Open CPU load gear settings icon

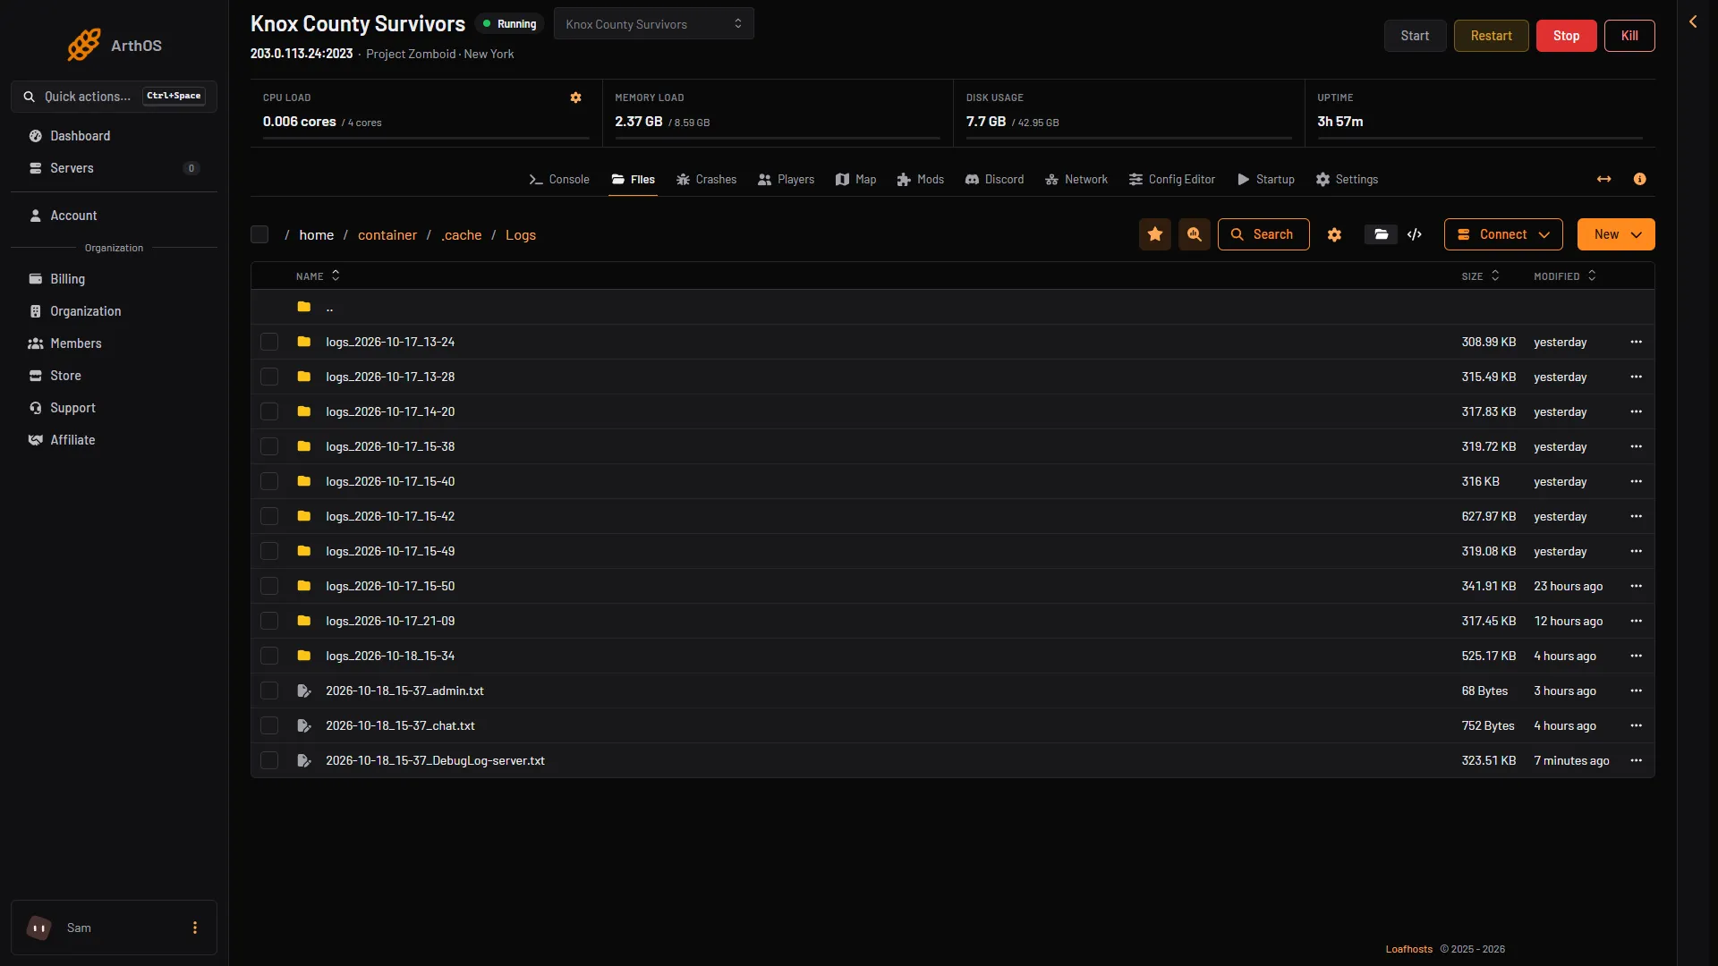click(x=576, y=97)
